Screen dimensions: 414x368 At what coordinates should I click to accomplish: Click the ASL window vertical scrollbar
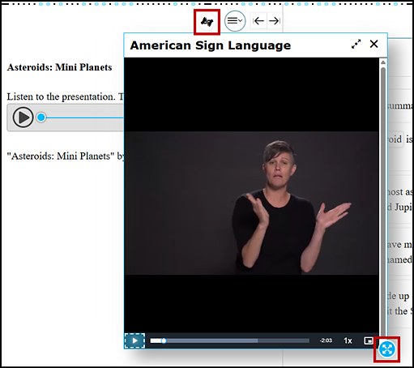(383, 200)
